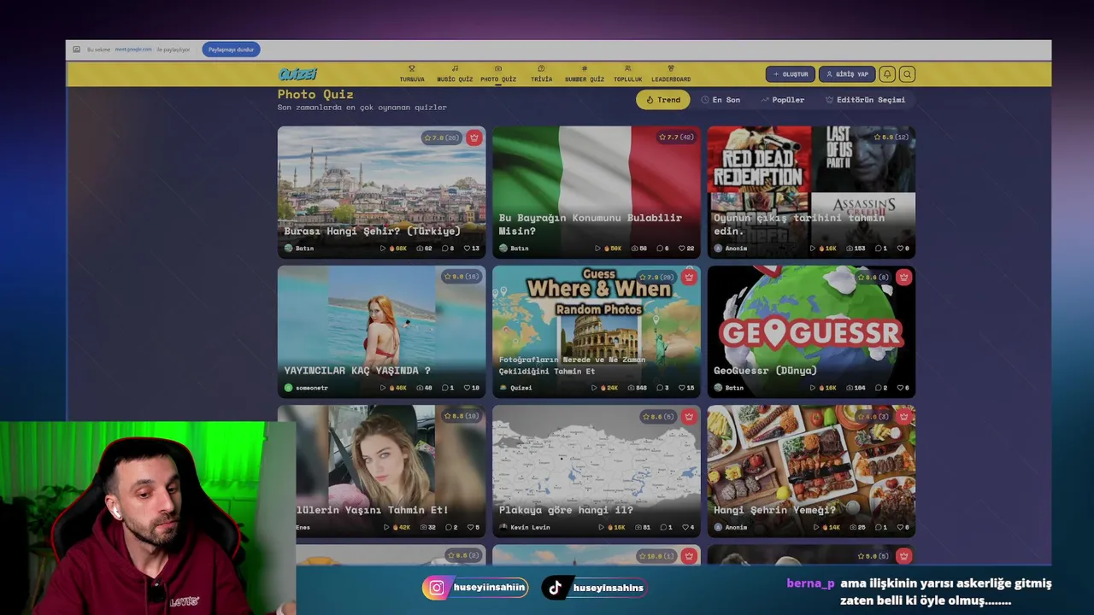Screen dimensions: 1094x615
Task: Click the heart icon on Where & When quiz
Action: 682,388
